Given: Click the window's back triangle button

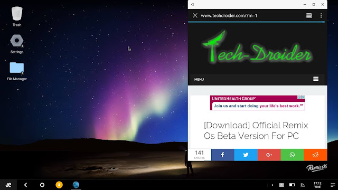Looking at the screenshot, I should click(192, 4).
